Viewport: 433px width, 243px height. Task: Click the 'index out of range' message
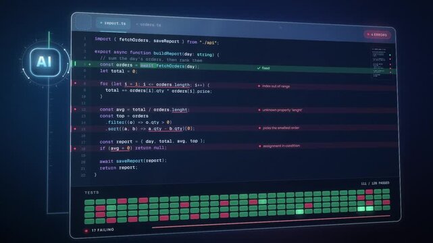pos(274,86)
